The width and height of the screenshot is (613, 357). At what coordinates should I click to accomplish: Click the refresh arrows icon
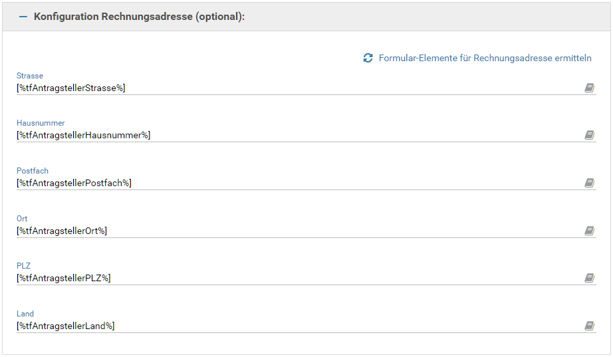(368, 59)
